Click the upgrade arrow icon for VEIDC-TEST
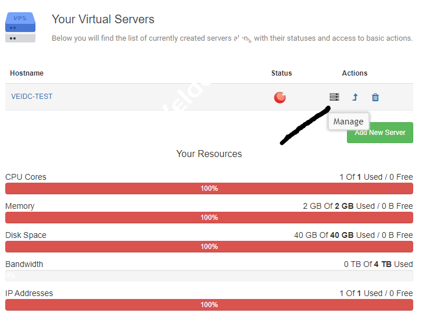Screen dimensions: 426x324 pos(355,97)
